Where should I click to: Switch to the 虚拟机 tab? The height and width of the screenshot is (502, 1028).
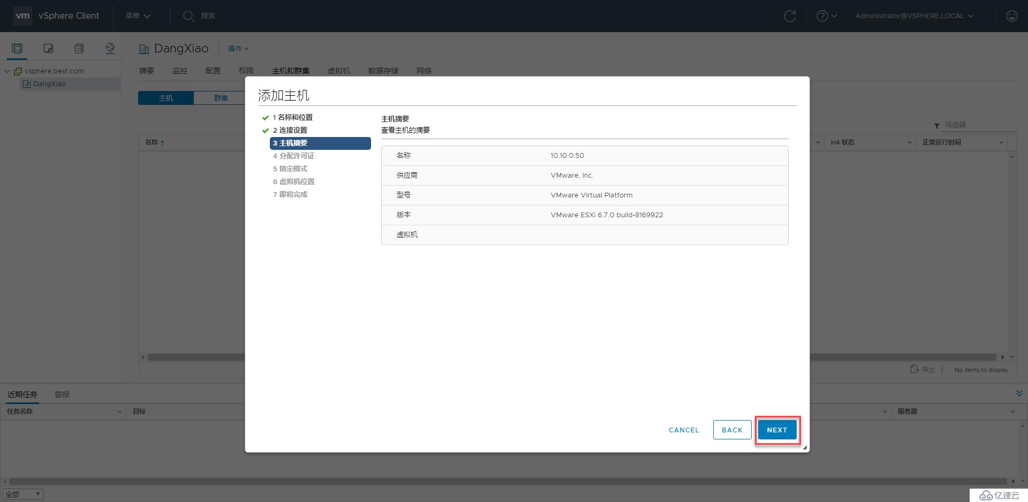(339, 71)
